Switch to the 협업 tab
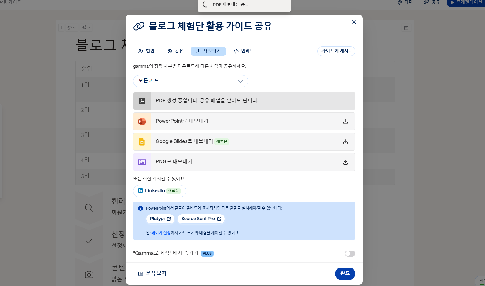This screenshot has height=286, width=485. pos(146,51)
